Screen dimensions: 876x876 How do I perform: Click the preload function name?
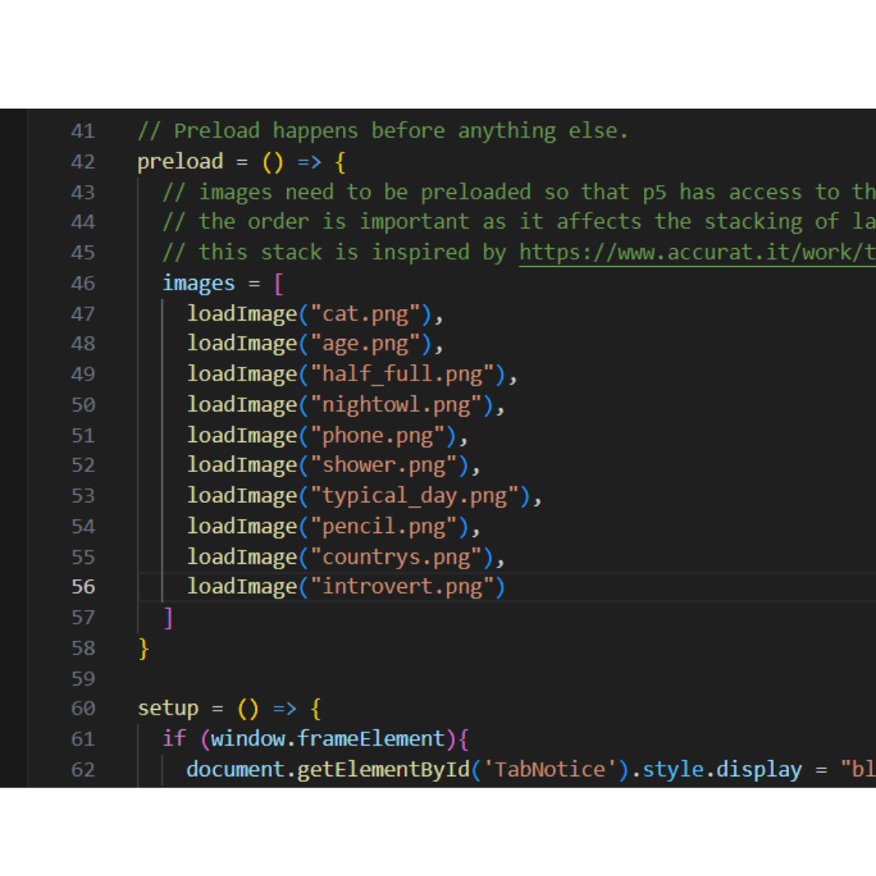point(180,161)
